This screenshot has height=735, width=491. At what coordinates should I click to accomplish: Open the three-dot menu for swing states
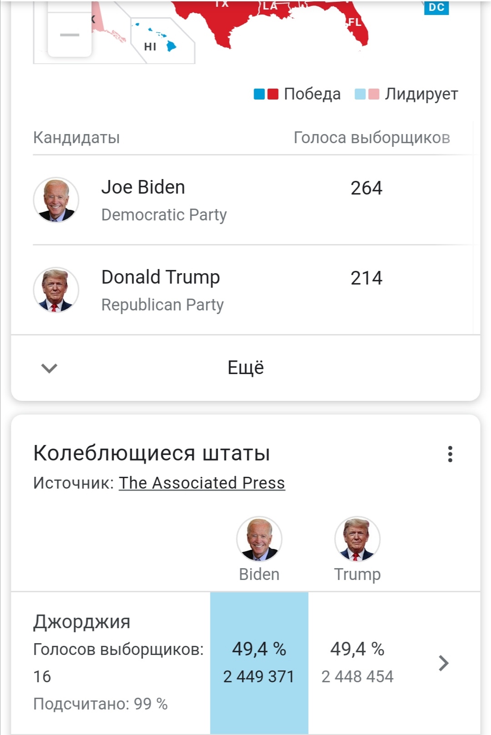coord(450,454)
